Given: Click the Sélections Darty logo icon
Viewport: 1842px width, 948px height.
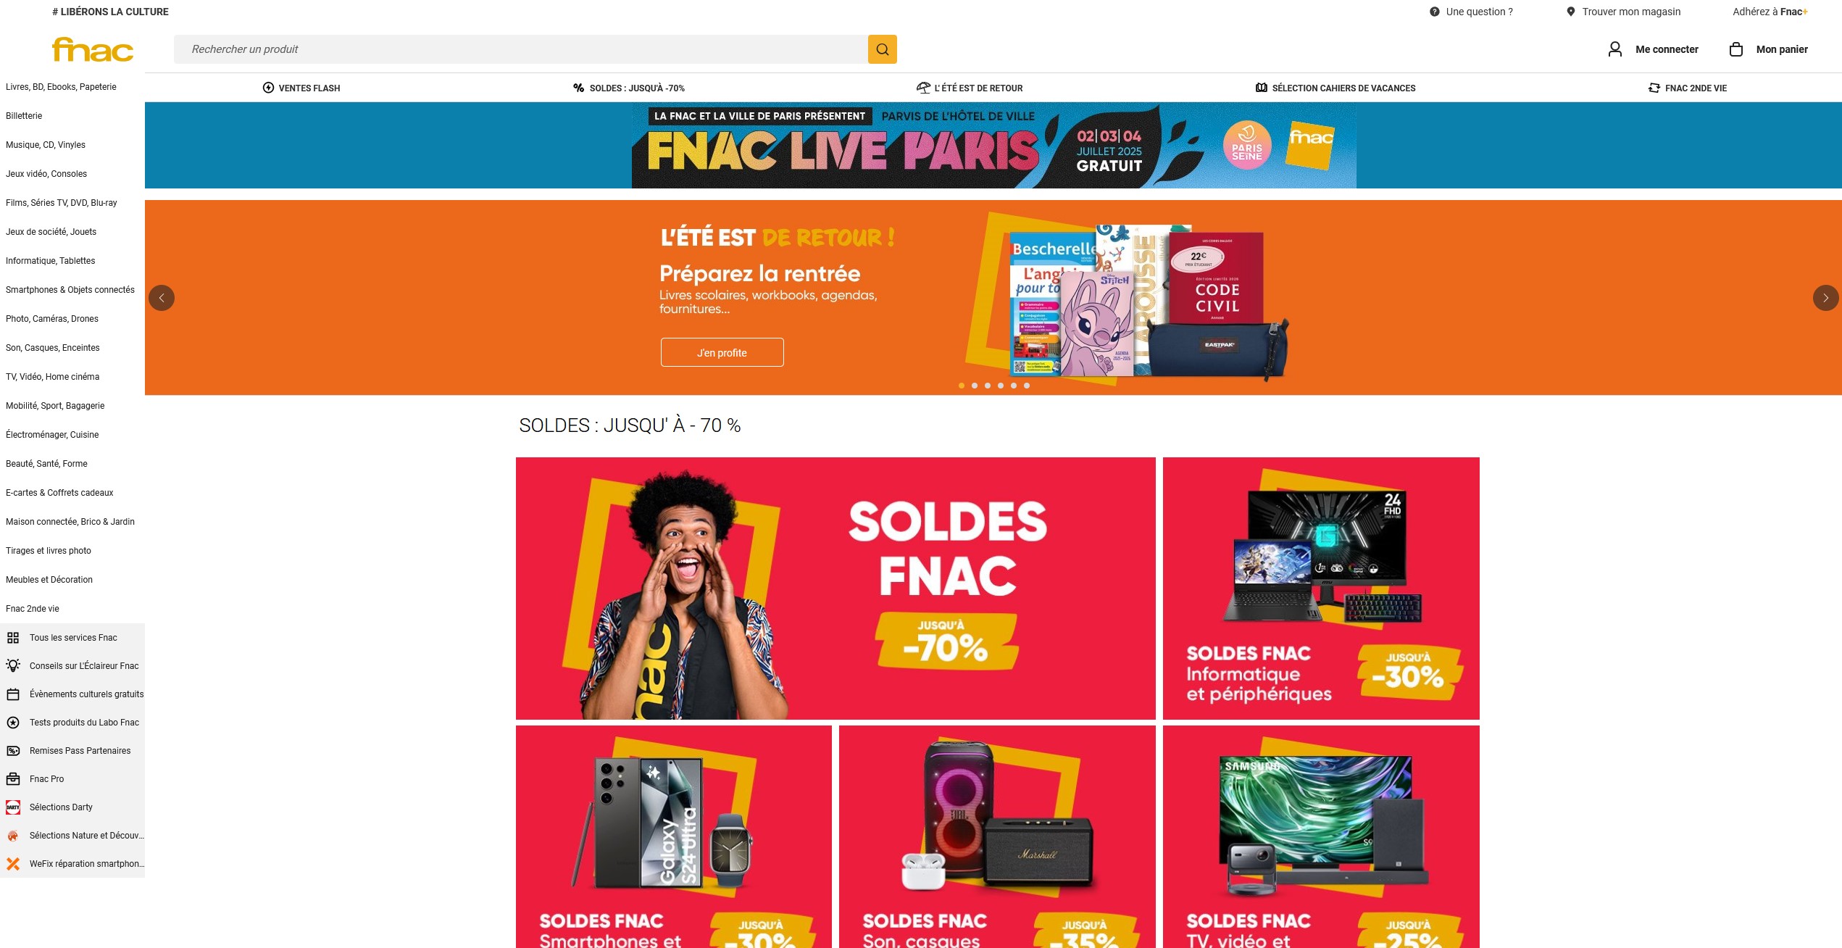Looking at the screenshot, I should point(13,807).
